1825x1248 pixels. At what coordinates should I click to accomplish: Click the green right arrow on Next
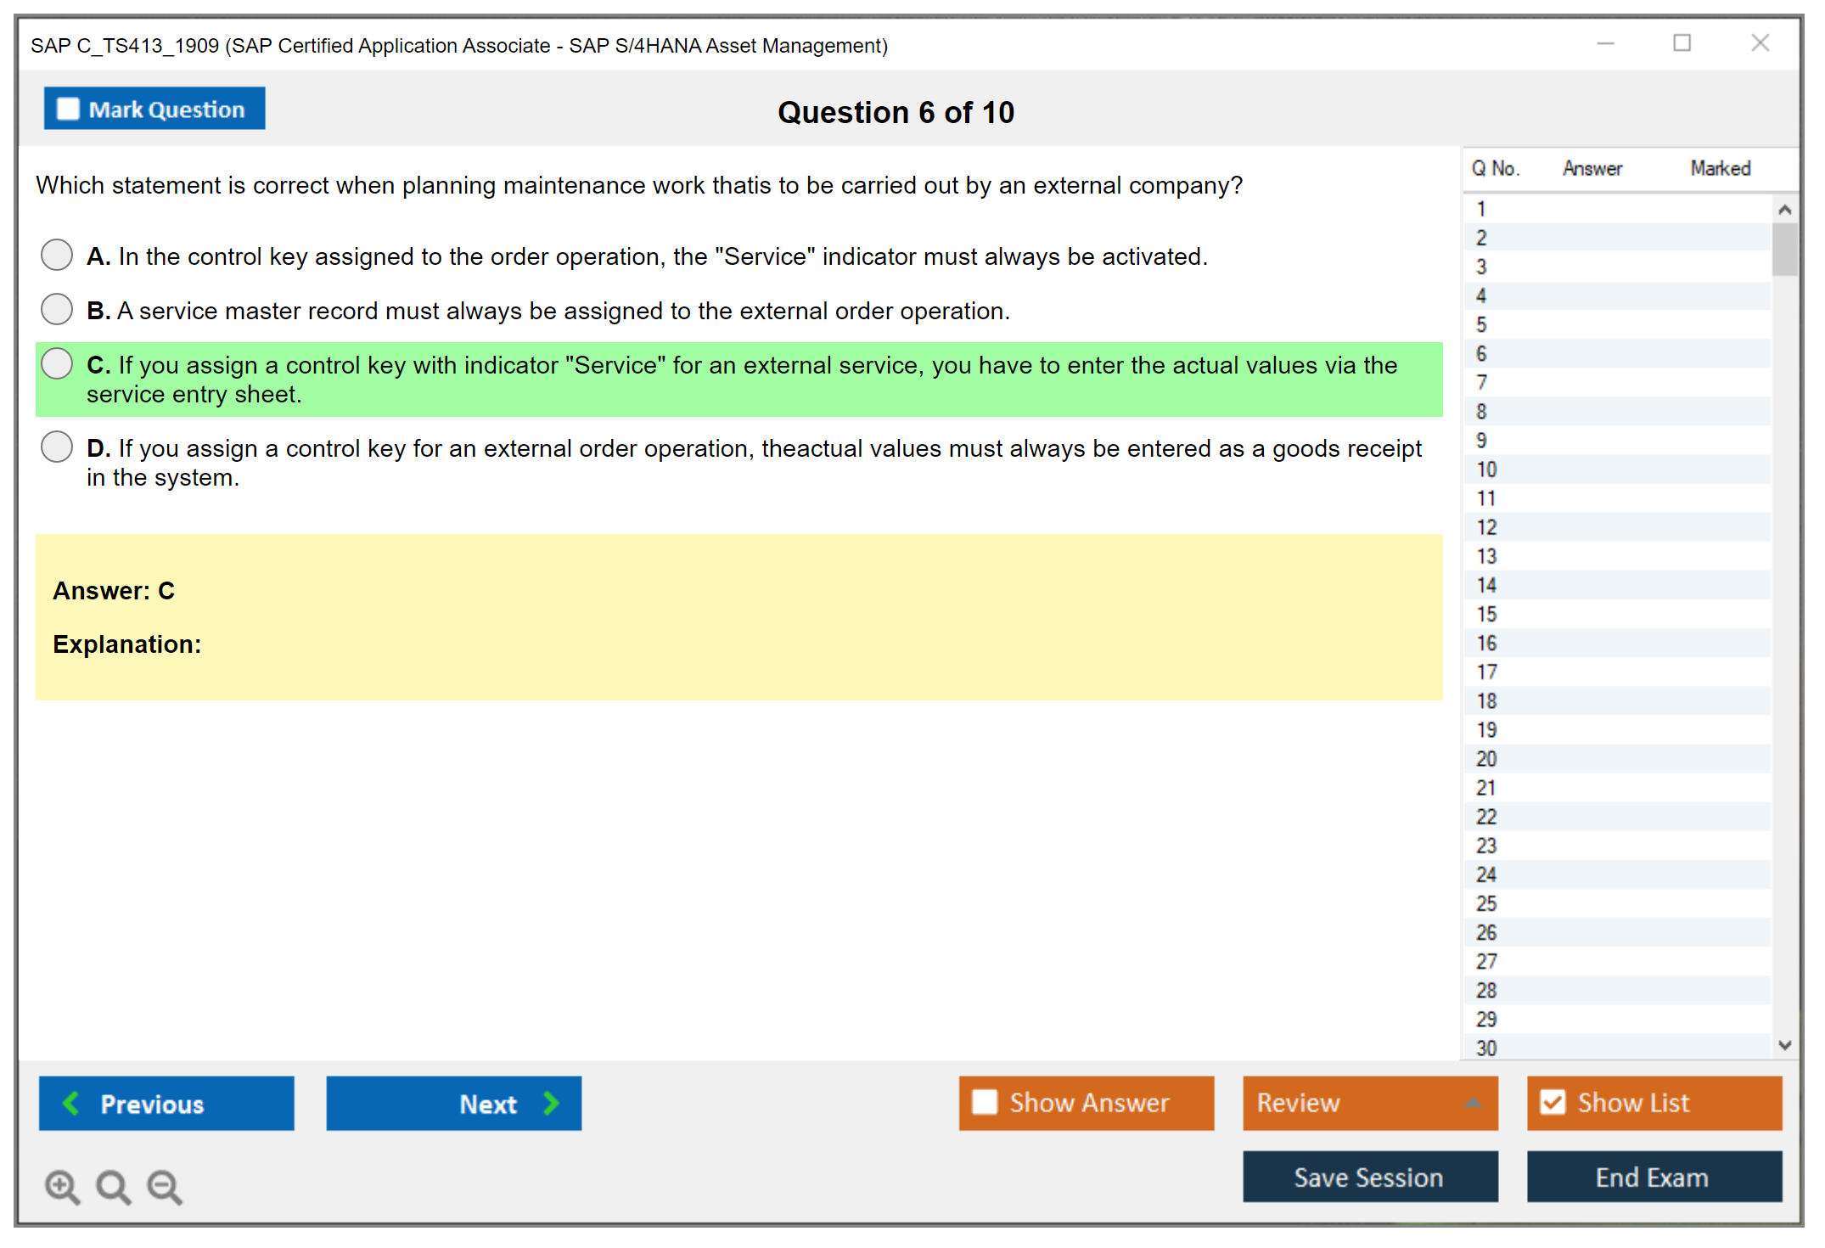[551, 1103]
